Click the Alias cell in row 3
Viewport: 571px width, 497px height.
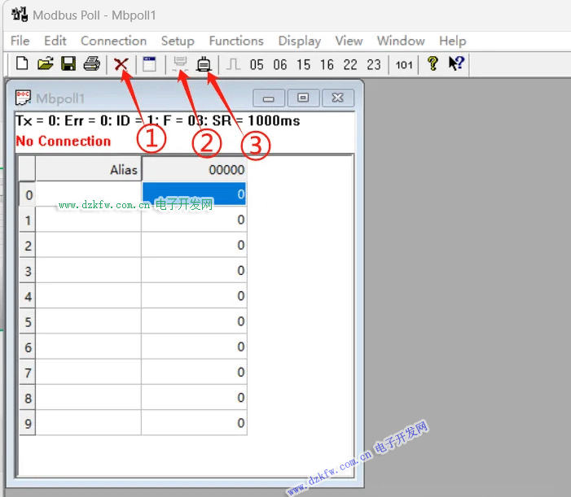[89, 271]
